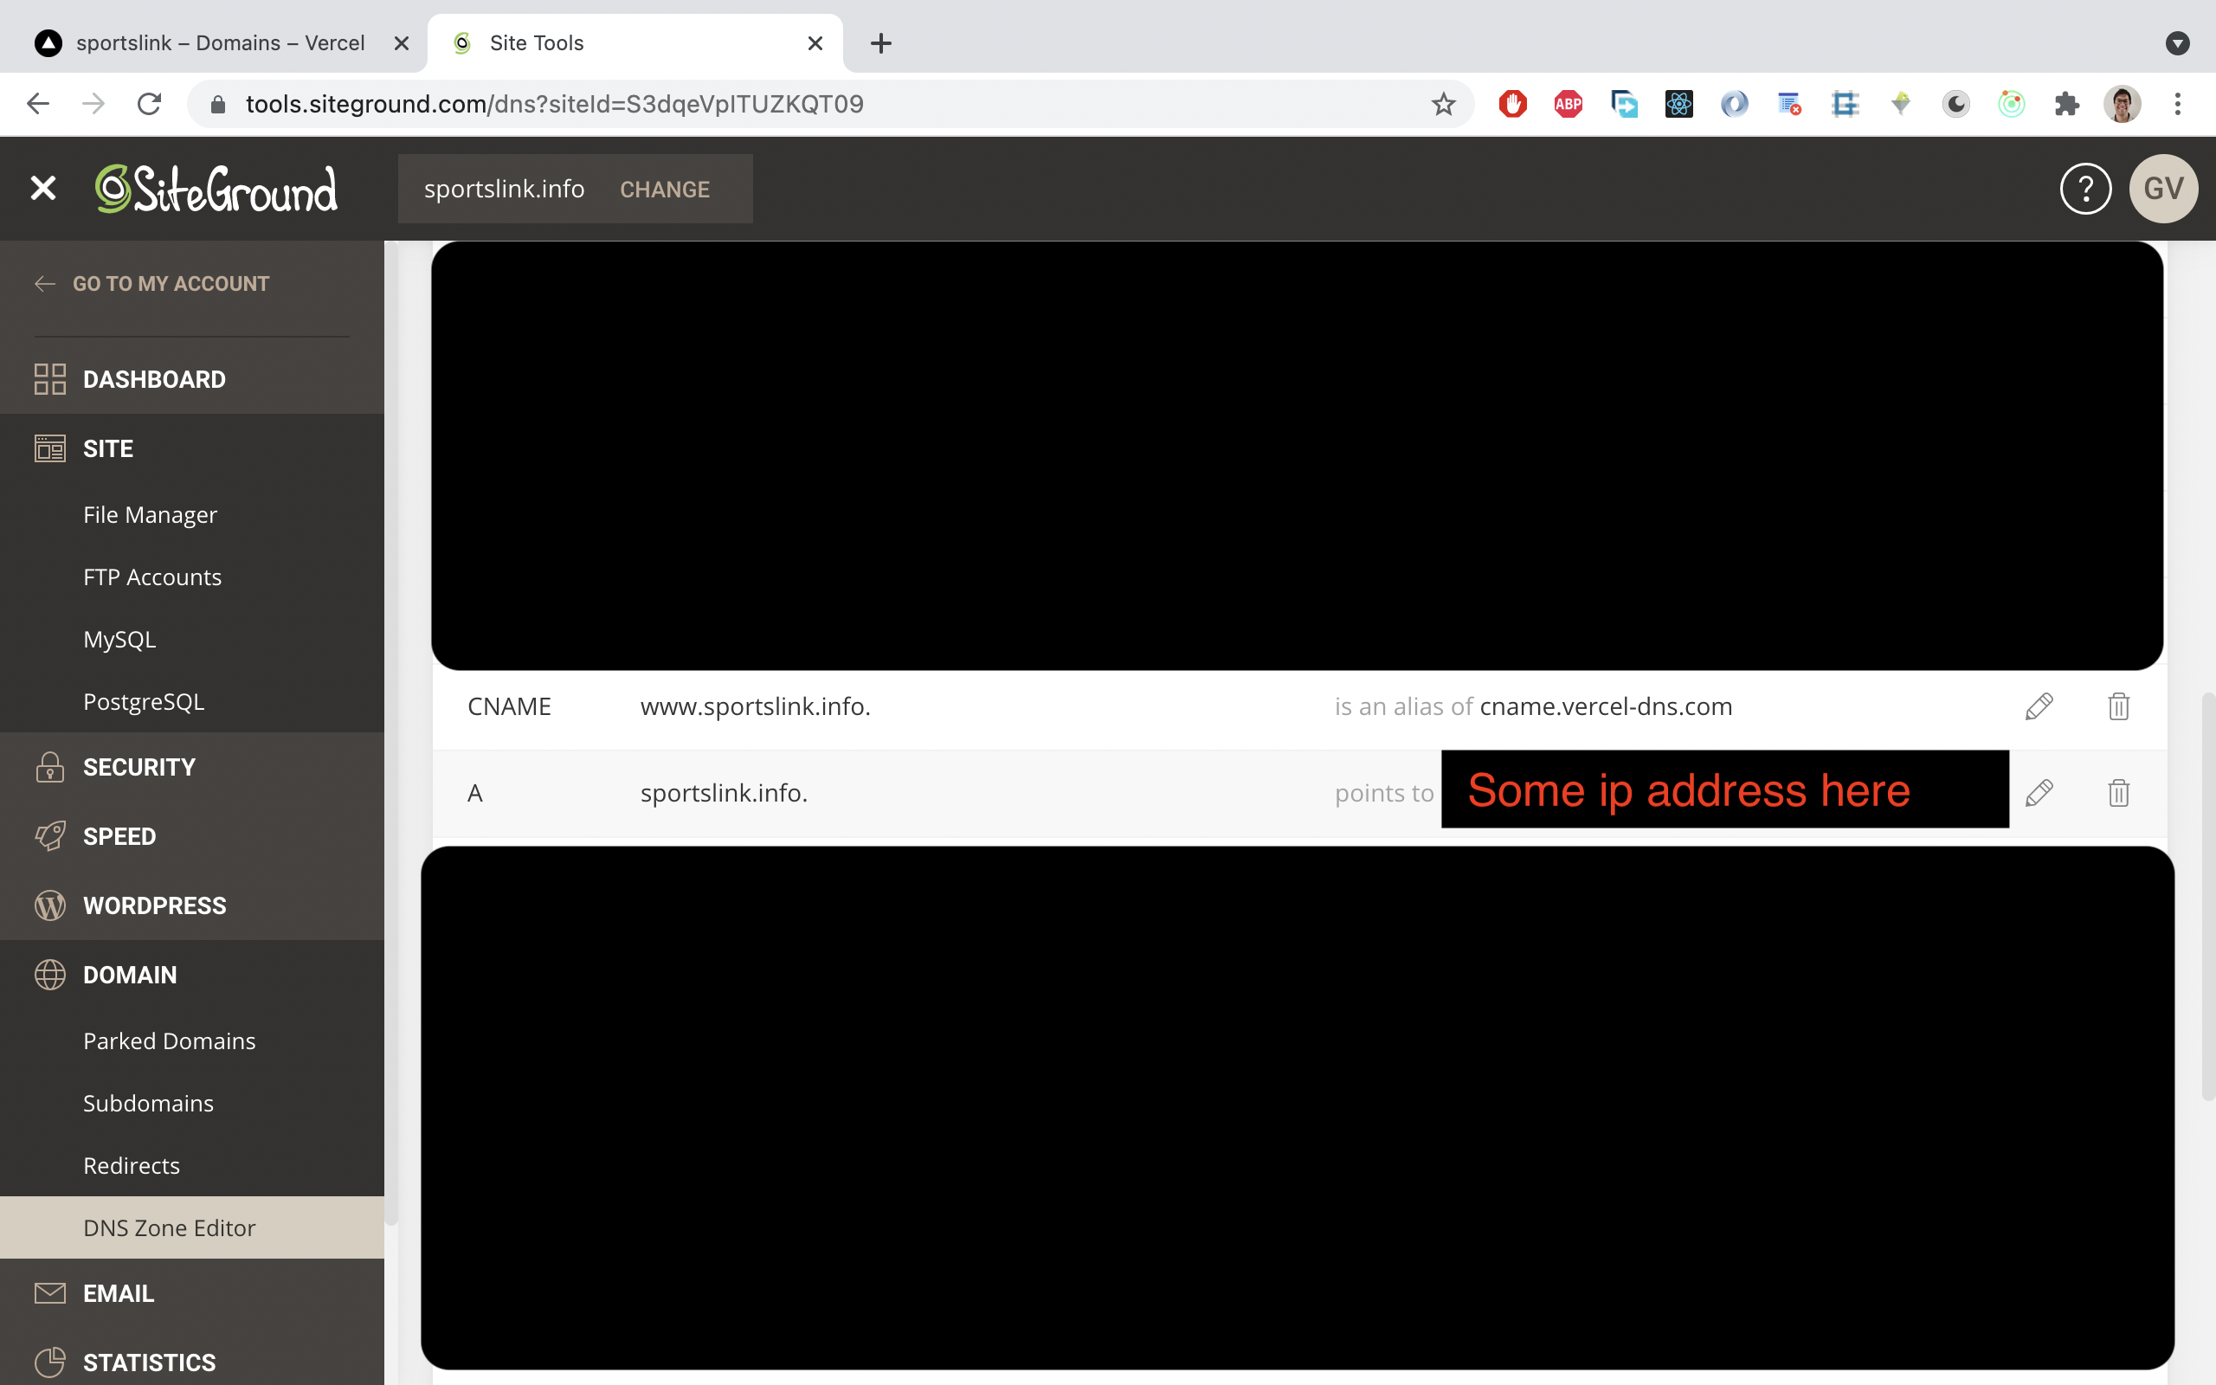This screenshot has width=2216, height=1385.
Task: Open the Dashboard section icon
Action: point(49,378)
